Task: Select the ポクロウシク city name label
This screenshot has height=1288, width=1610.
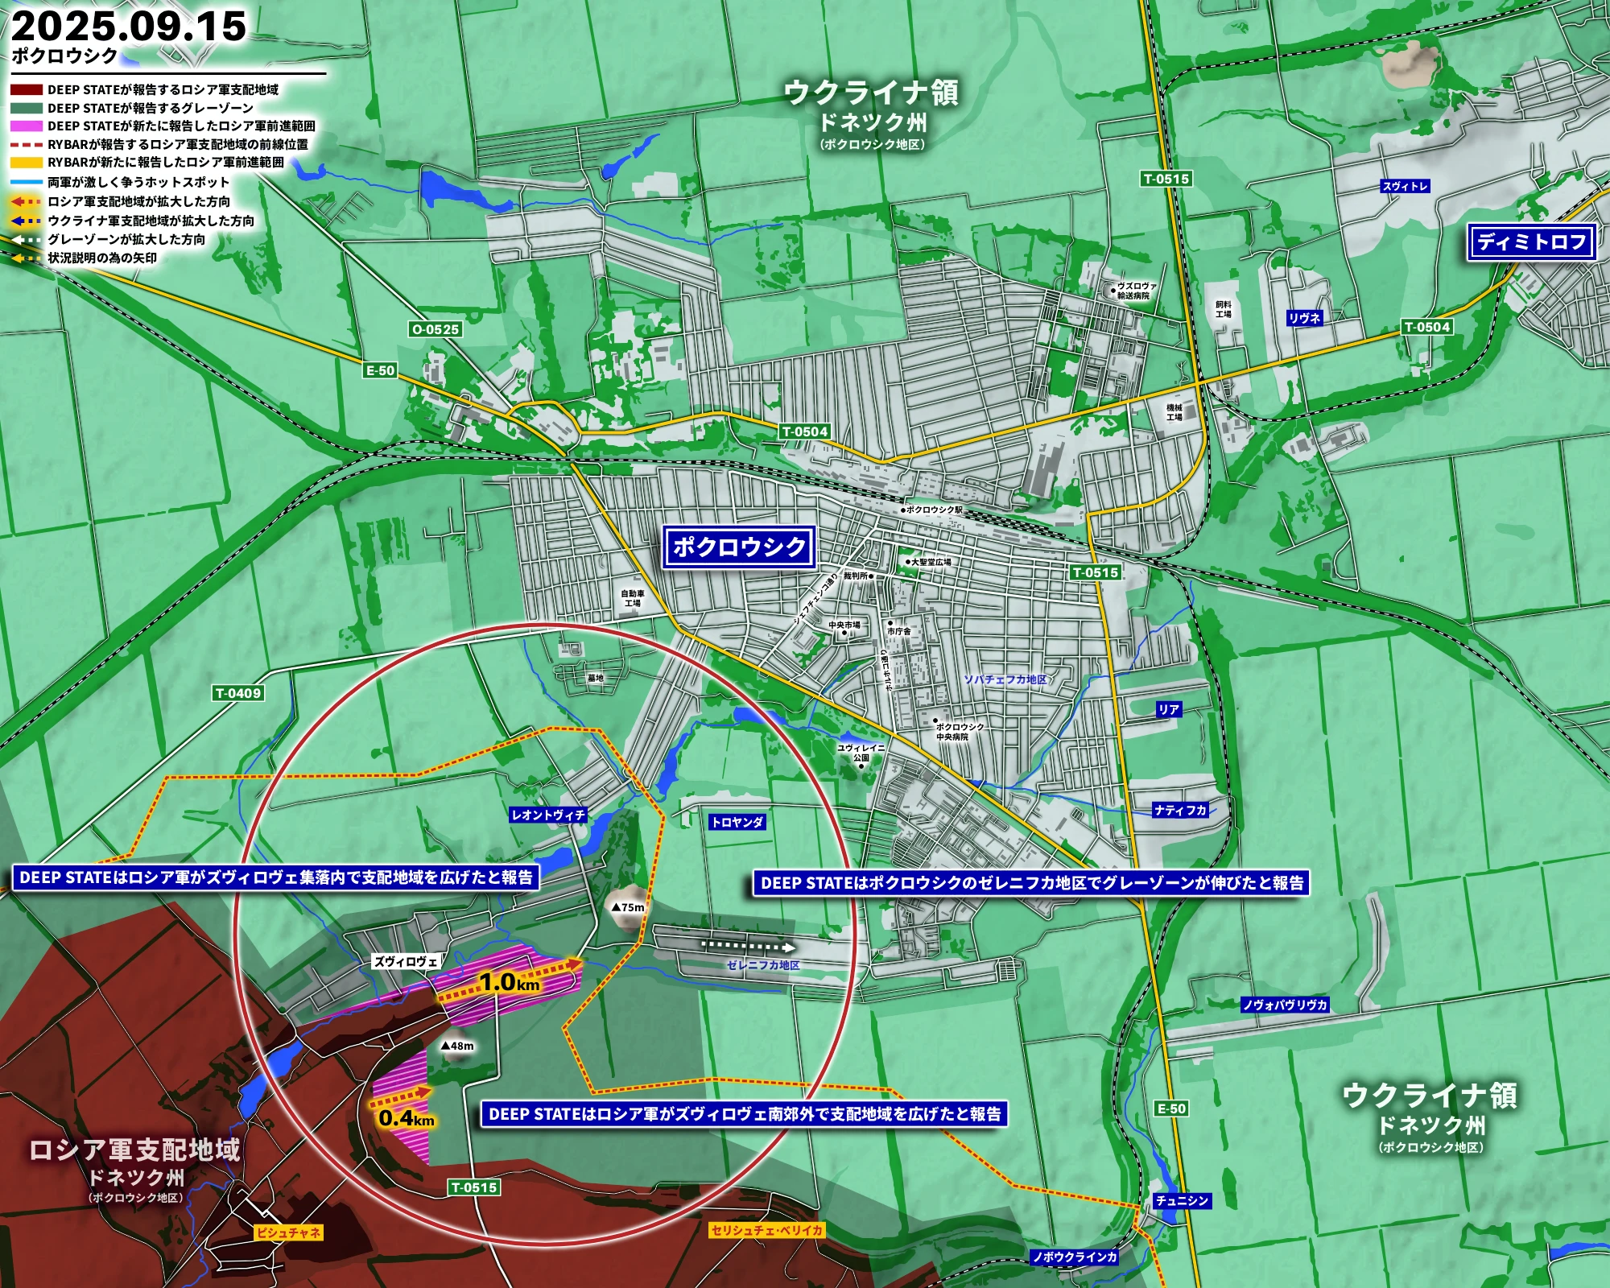Action: coord(739,547)
